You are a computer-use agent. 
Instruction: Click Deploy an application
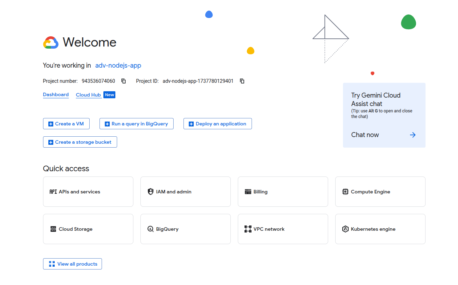pos(217,124)
